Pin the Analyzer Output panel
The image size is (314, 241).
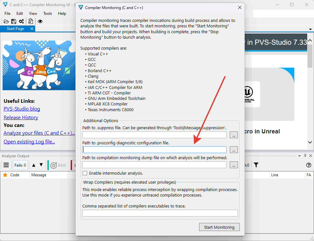click(305, 156)
